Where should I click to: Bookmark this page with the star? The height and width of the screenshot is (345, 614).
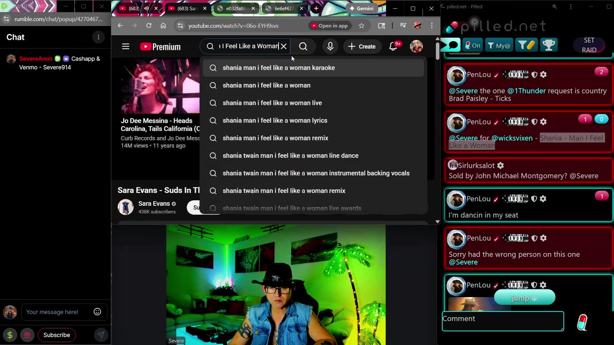coord(361,26)
